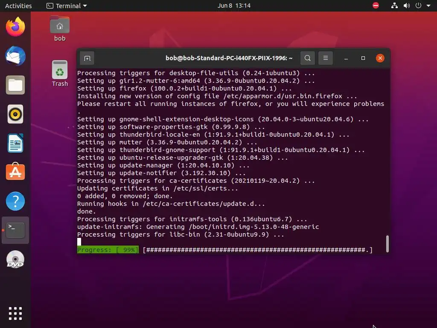Open the Help application
This screenshot has height=328, width=437.
[x=15, y=201]
